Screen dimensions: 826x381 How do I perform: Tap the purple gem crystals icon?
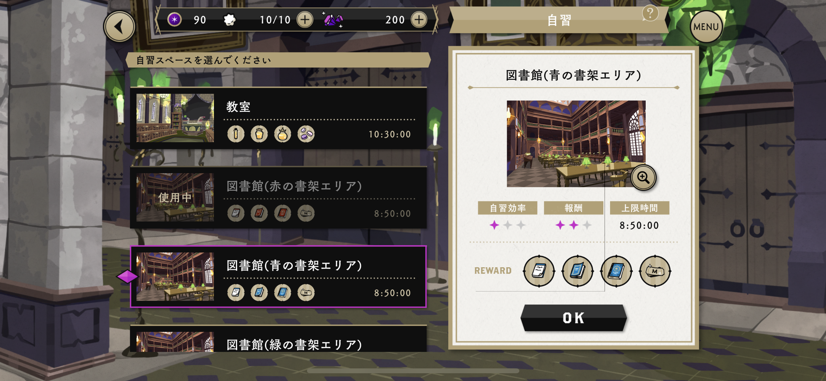click(333, 19)
